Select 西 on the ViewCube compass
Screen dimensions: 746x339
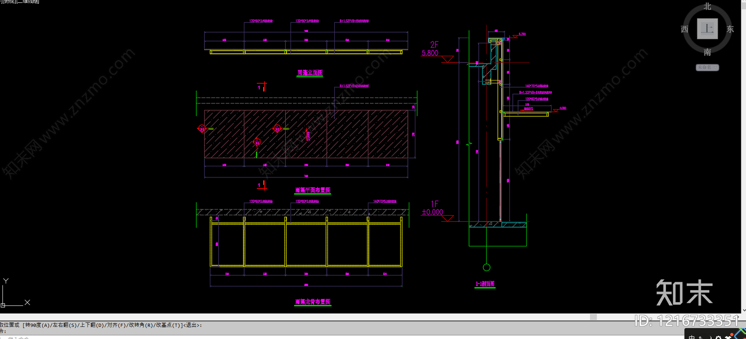(x=684, y=29)
